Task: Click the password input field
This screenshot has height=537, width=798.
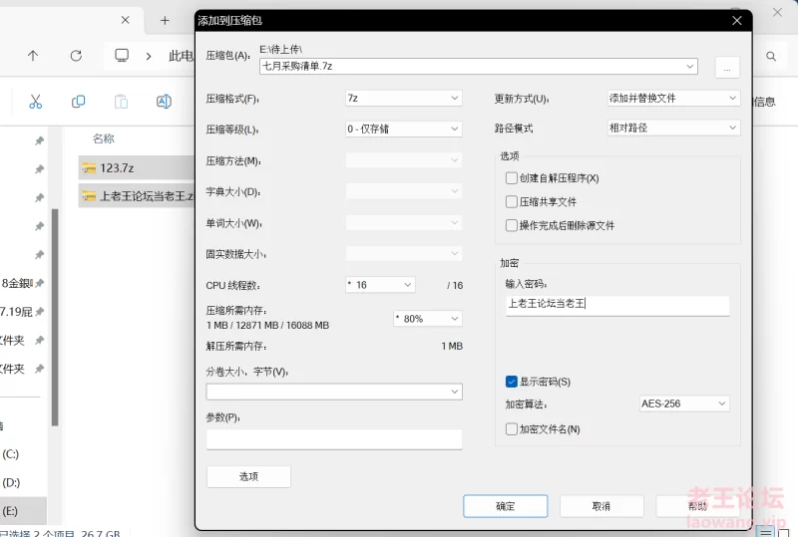Action: (x=617, y=305)
